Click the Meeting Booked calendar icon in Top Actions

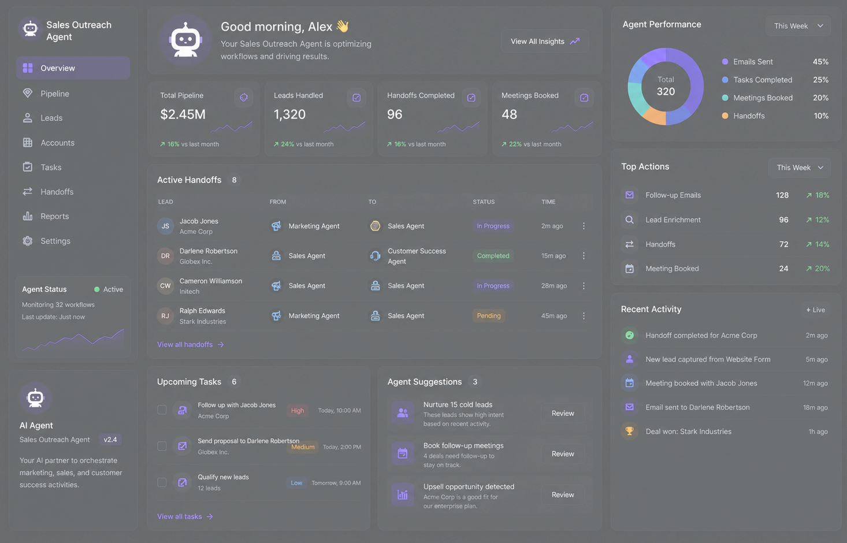pyautogui.click(x=630, y=269)
